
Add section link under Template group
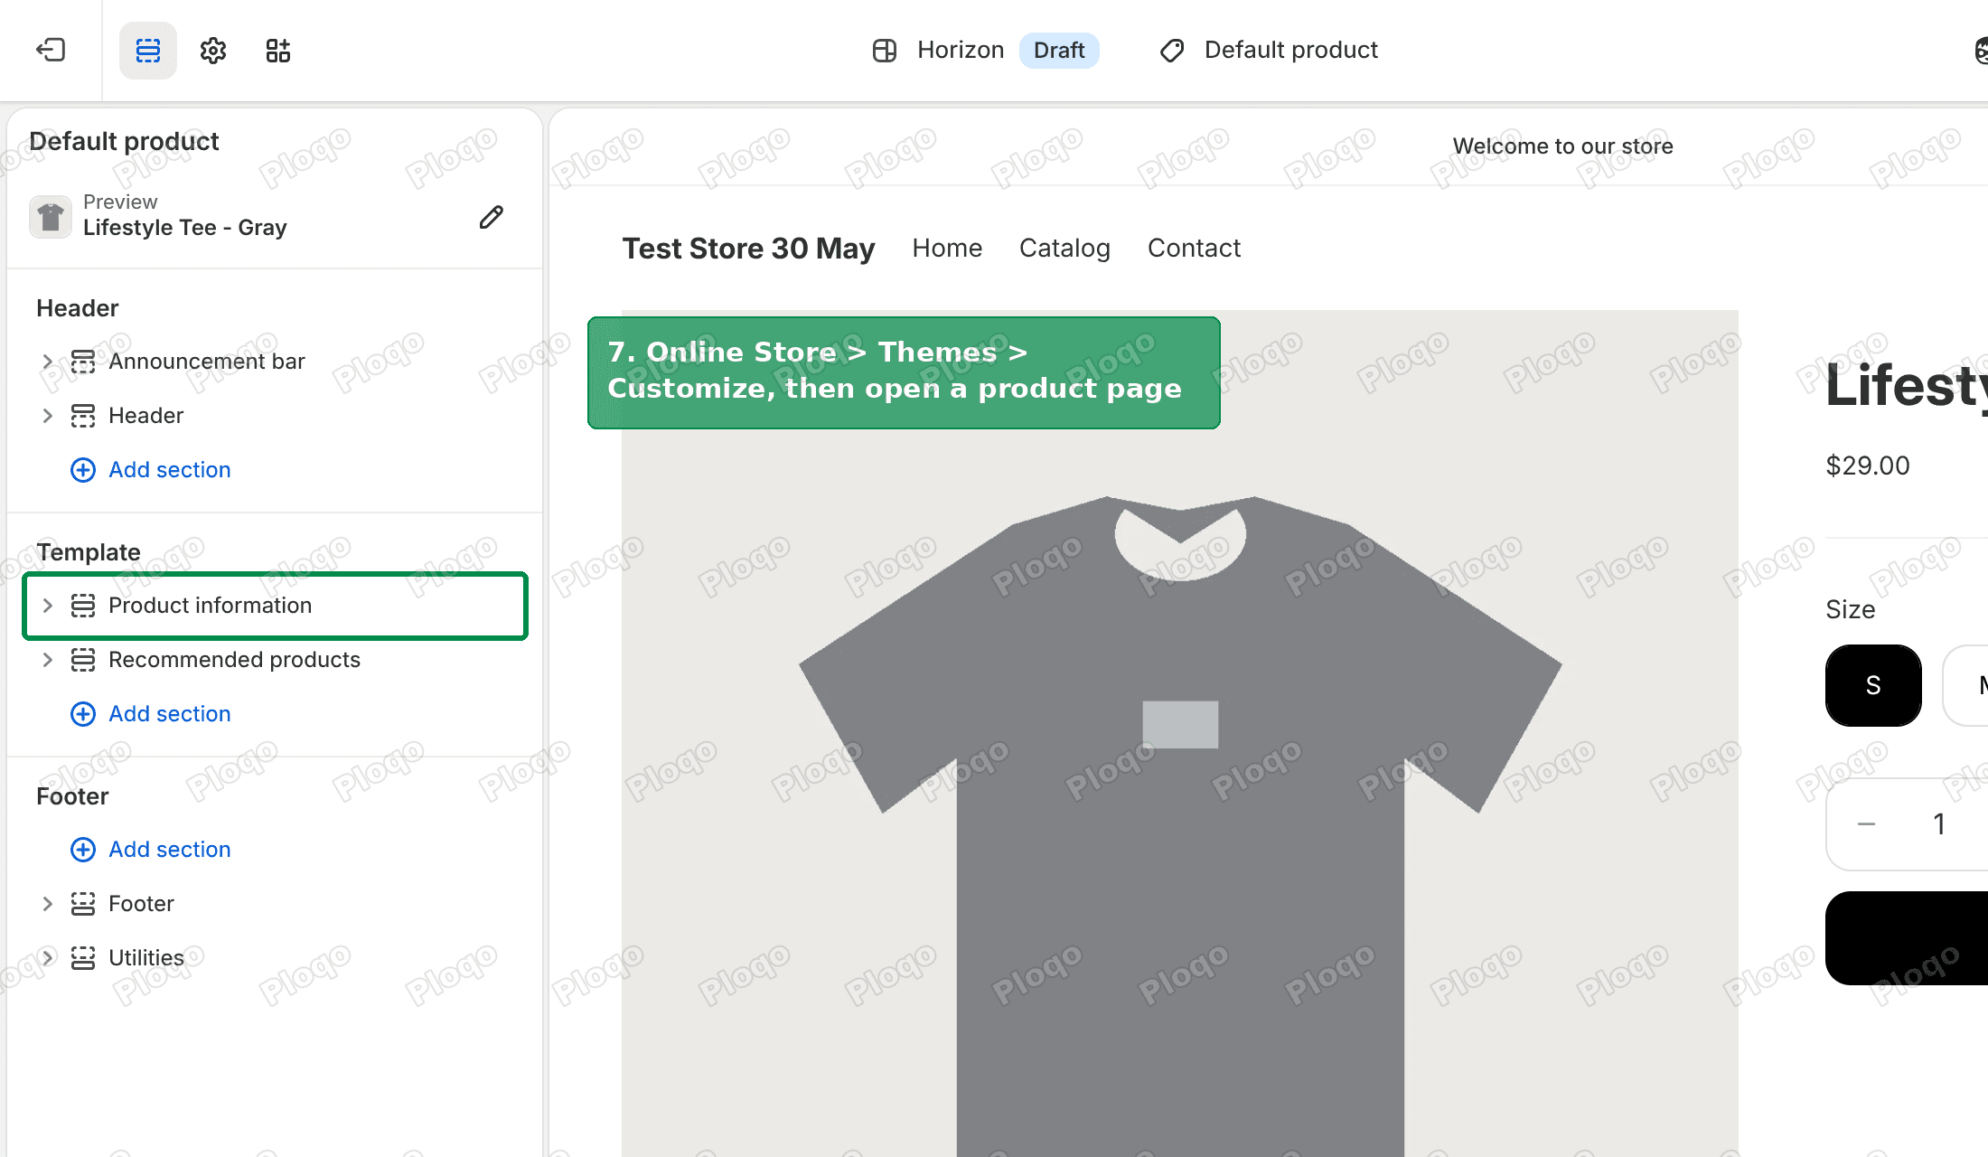170,714
